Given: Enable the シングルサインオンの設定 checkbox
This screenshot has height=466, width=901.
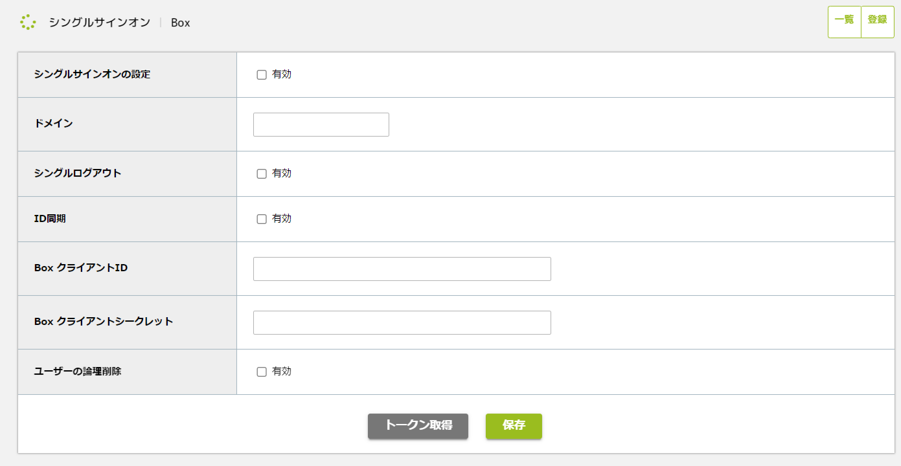Looking at the screenshot, I should [x=262, y=74].
